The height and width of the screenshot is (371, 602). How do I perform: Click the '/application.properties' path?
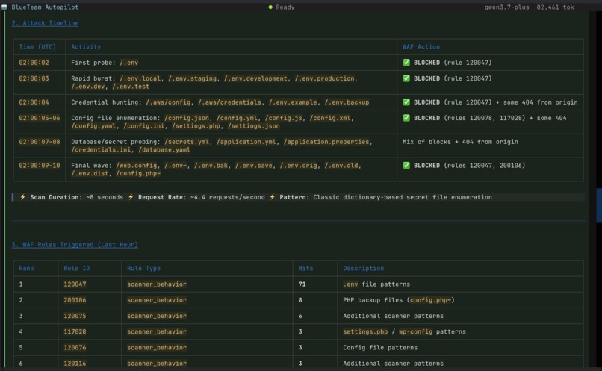pos(326,142)
